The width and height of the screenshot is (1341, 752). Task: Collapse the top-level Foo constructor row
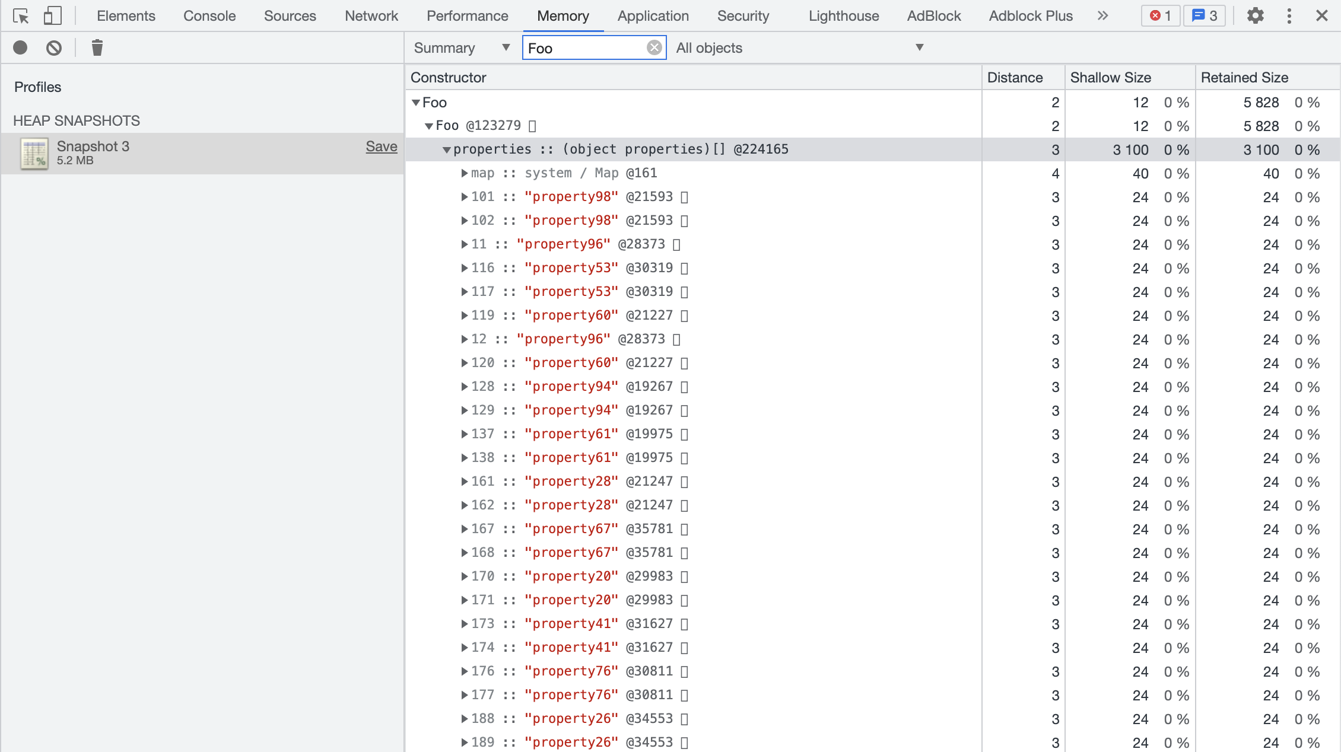click(x=416, y=103)
